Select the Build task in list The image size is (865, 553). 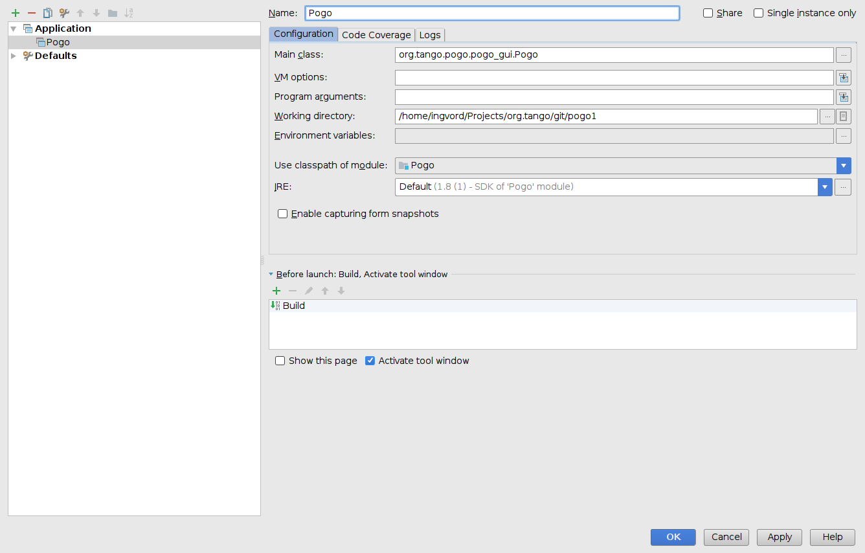tap(563, 306)
